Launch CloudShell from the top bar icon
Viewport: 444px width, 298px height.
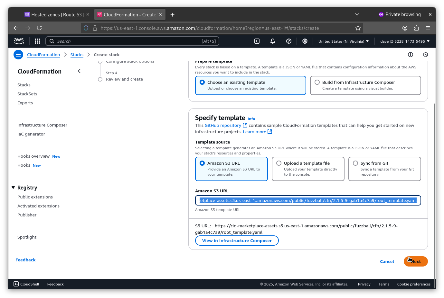tap(257, 41)
